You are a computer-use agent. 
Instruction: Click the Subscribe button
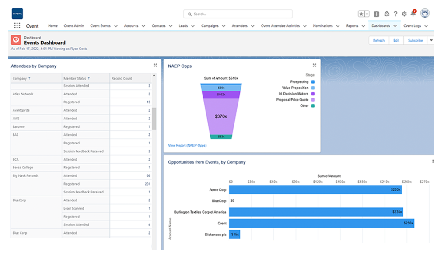pos(415,40)
